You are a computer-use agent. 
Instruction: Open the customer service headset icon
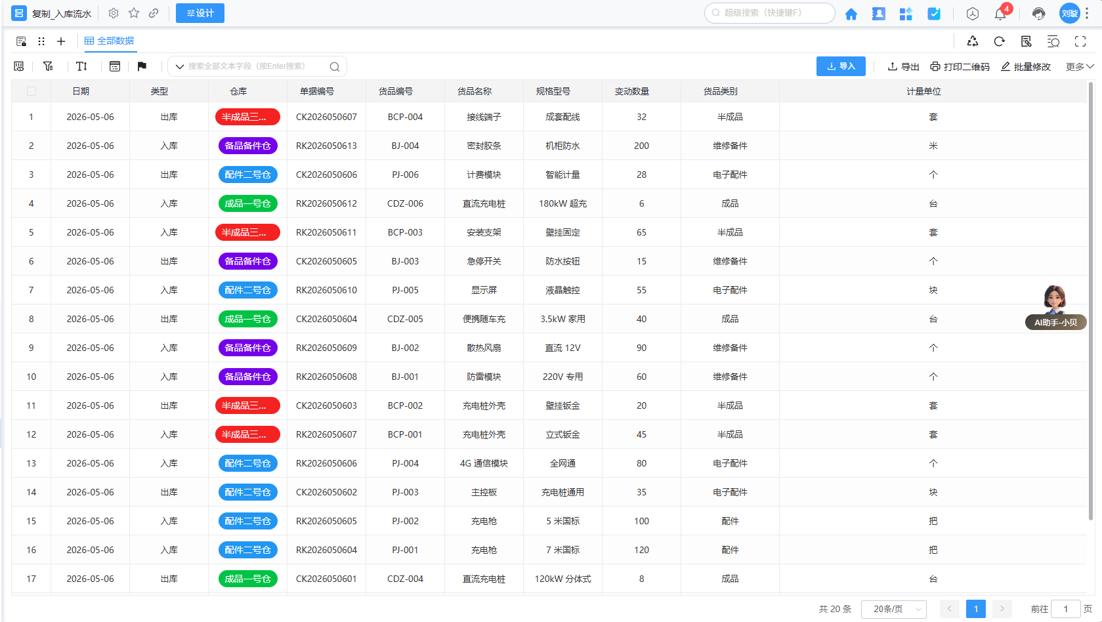(x=1038, y=14)
